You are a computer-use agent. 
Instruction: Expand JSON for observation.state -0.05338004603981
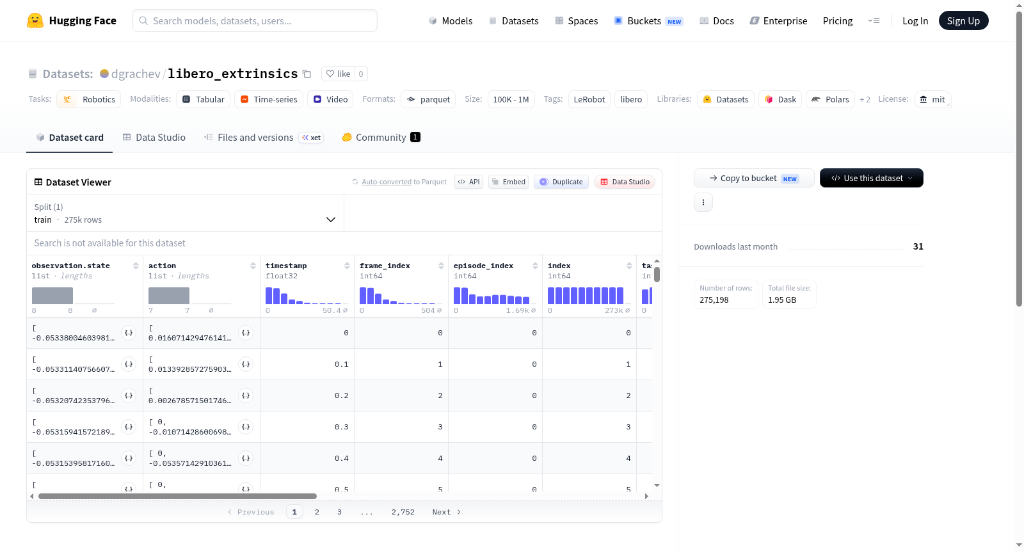(x=129, y=333)
